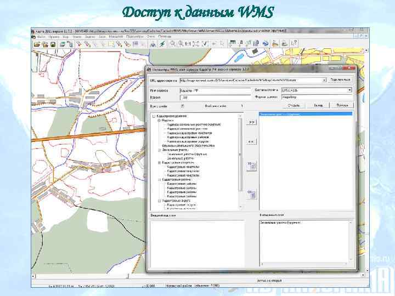
Task: Click the open-folder icon in the toolbar
Action: (x=37, y=44)
